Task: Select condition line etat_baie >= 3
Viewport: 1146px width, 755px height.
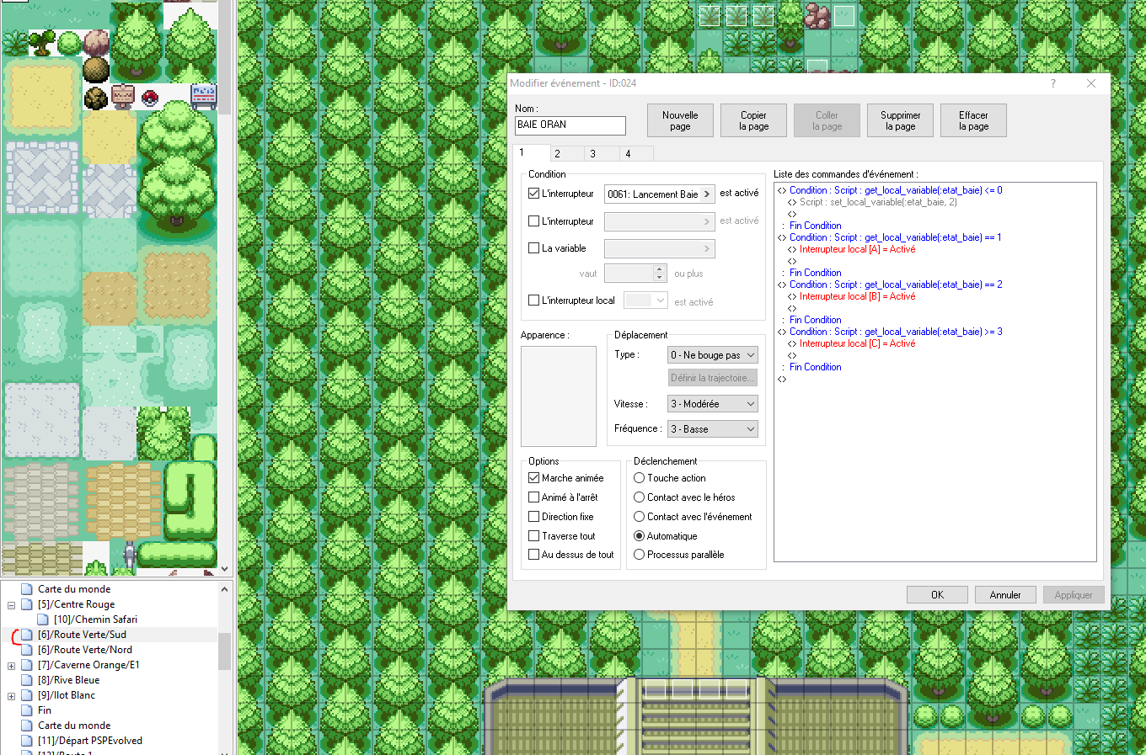Action: (896, 332)
